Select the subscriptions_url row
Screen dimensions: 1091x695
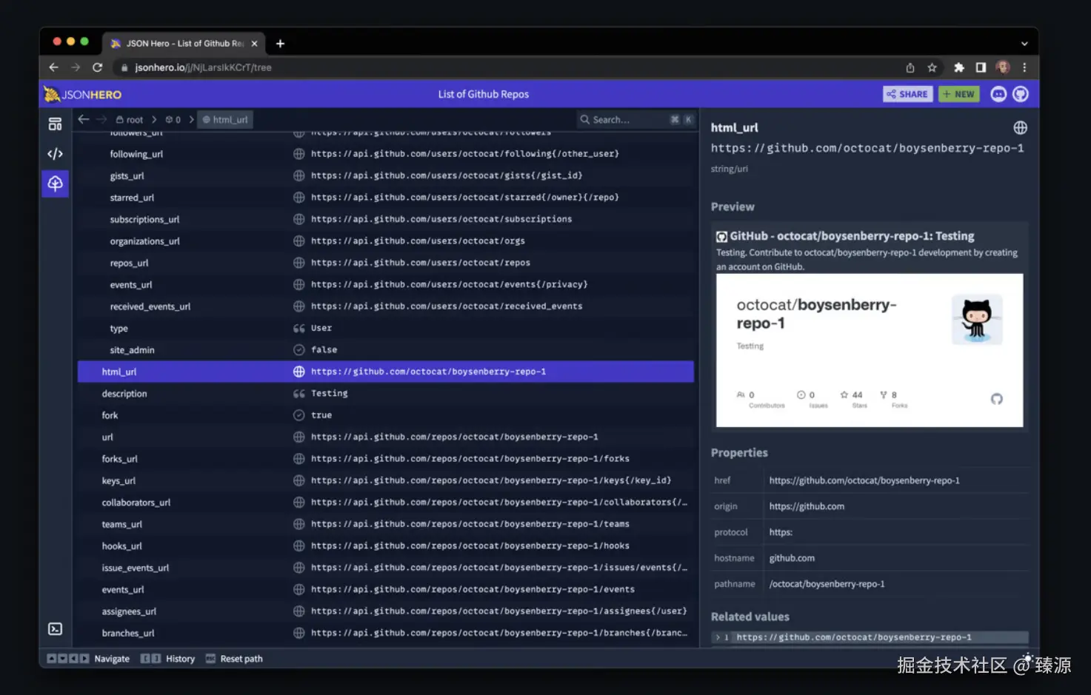[x=385, y=219]
